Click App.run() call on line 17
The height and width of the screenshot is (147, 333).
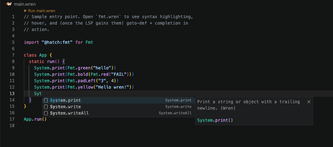[x=35, y=119]
